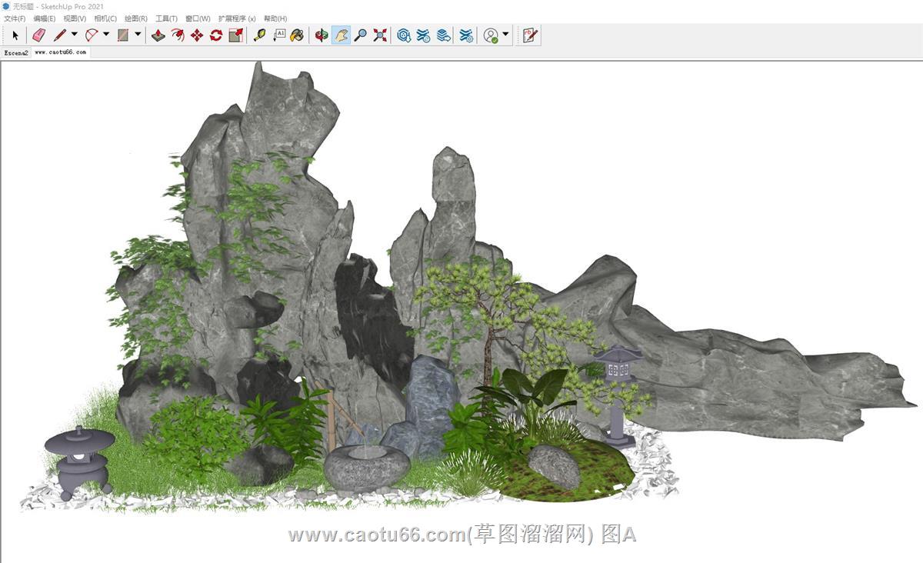Open 3D Warehouse icon
The image size is (923, 563).
[404, 35]
